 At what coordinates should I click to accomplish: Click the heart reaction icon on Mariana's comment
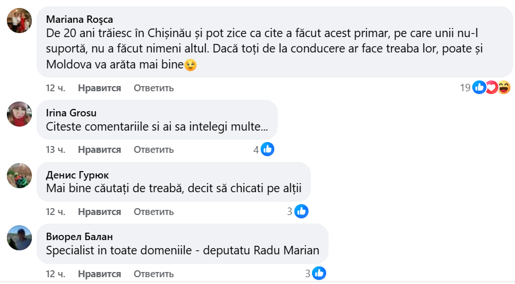tap(492, 88)
